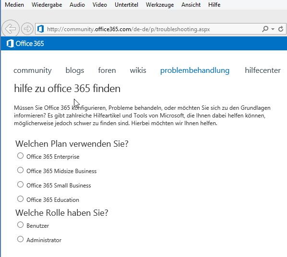Select Office 365 Small Business radio button
The height and width of the screenshot is (257, 287).
(20, 185)
